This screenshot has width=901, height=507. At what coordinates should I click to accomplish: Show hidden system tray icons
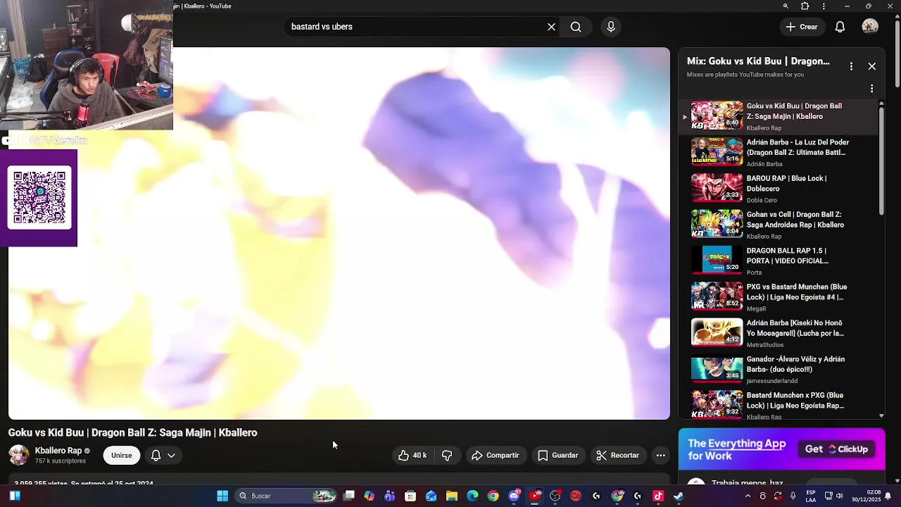click(748, 496)
